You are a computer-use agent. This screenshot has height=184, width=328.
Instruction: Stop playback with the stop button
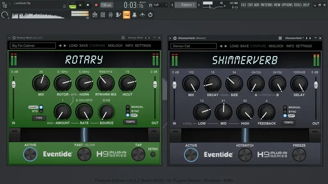(88, 5)
